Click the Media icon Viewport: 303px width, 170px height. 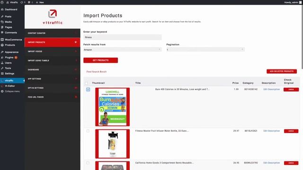click(2, 22)
